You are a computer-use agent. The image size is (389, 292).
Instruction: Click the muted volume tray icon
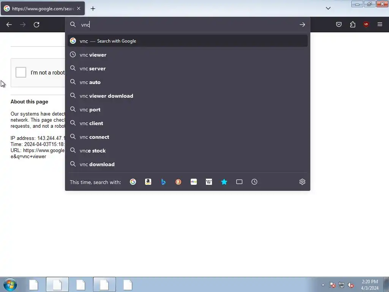pos(351,285)
